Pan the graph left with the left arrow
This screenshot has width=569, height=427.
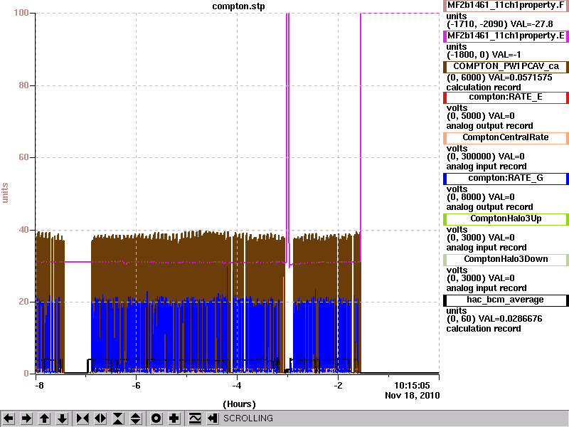click(9, 418)
